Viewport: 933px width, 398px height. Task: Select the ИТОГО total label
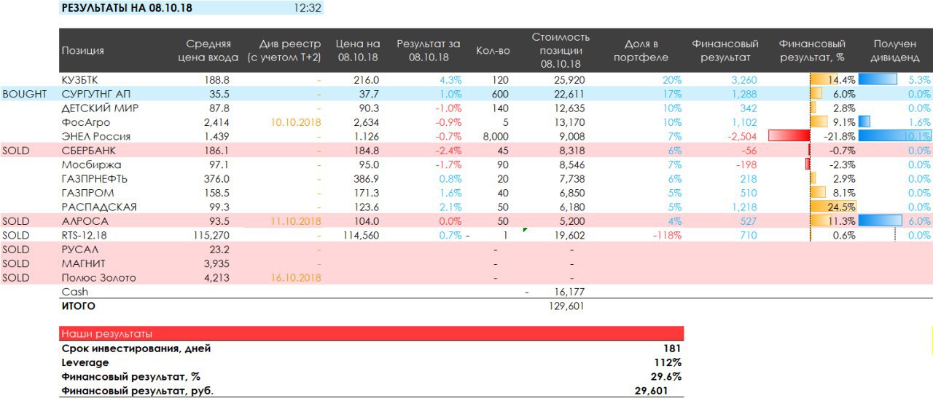78,306
